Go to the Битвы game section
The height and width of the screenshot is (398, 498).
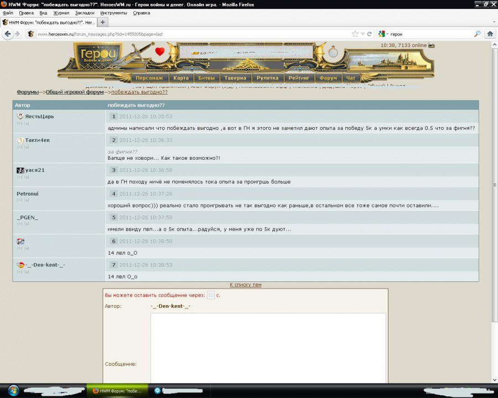tap(206, 78)
